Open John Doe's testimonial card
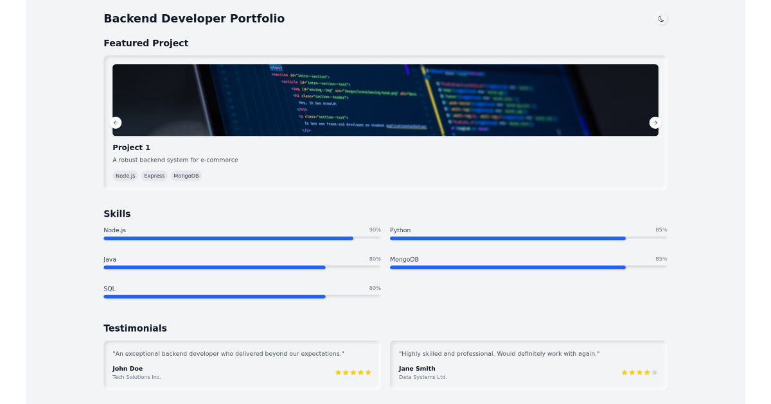Screen dimensions: 771x404 (x=242, y=365)
